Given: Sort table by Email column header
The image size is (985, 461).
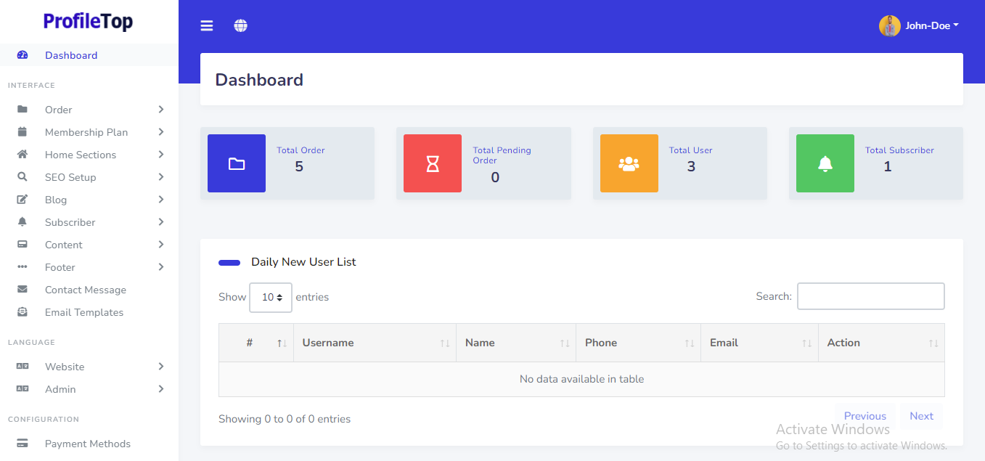Looking at the screenshot, I should [760, 343].
